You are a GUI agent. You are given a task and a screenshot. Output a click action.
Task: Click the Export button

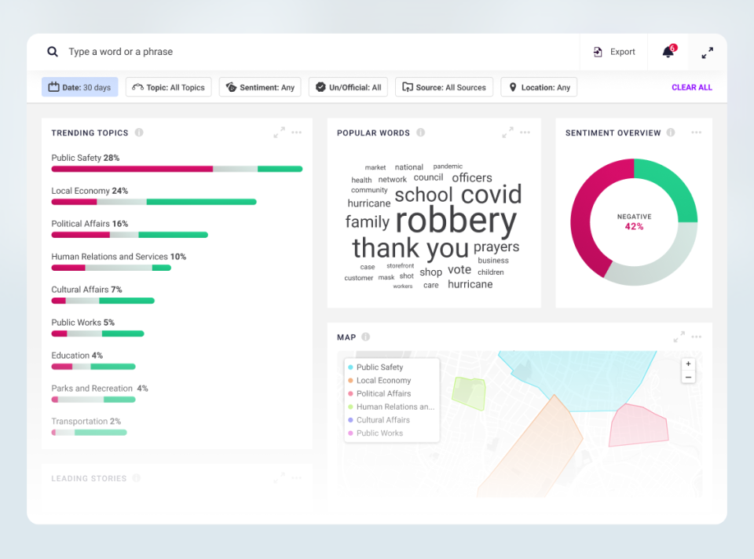pos(613,51)
